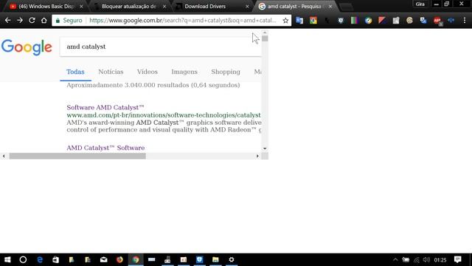This screenshot has height=266, width=472.
Task: Click the horizontal scrollbar thumb
Action: tap(77, 156)
